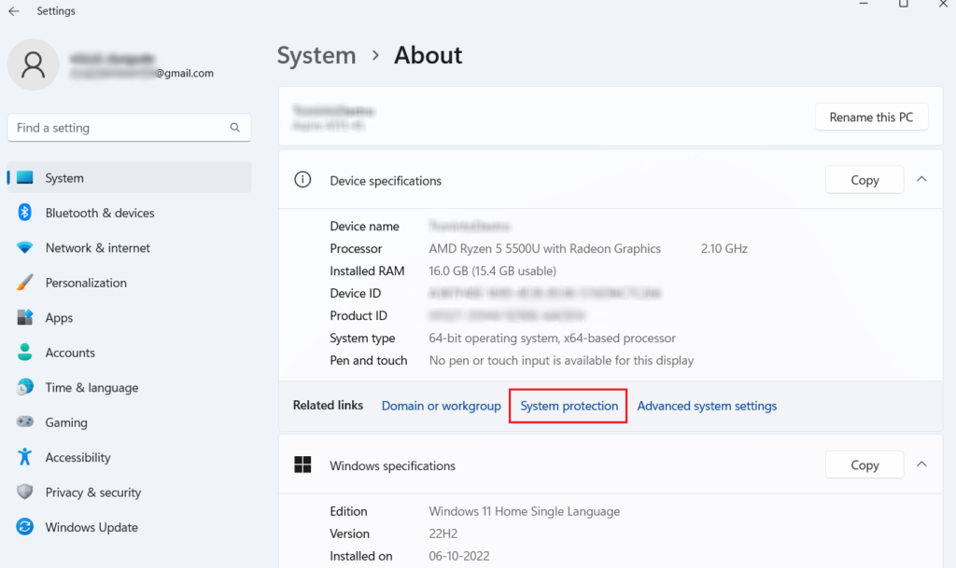Copy the Windows specifications
The image size is (956, 568).
tap(865, 465)
